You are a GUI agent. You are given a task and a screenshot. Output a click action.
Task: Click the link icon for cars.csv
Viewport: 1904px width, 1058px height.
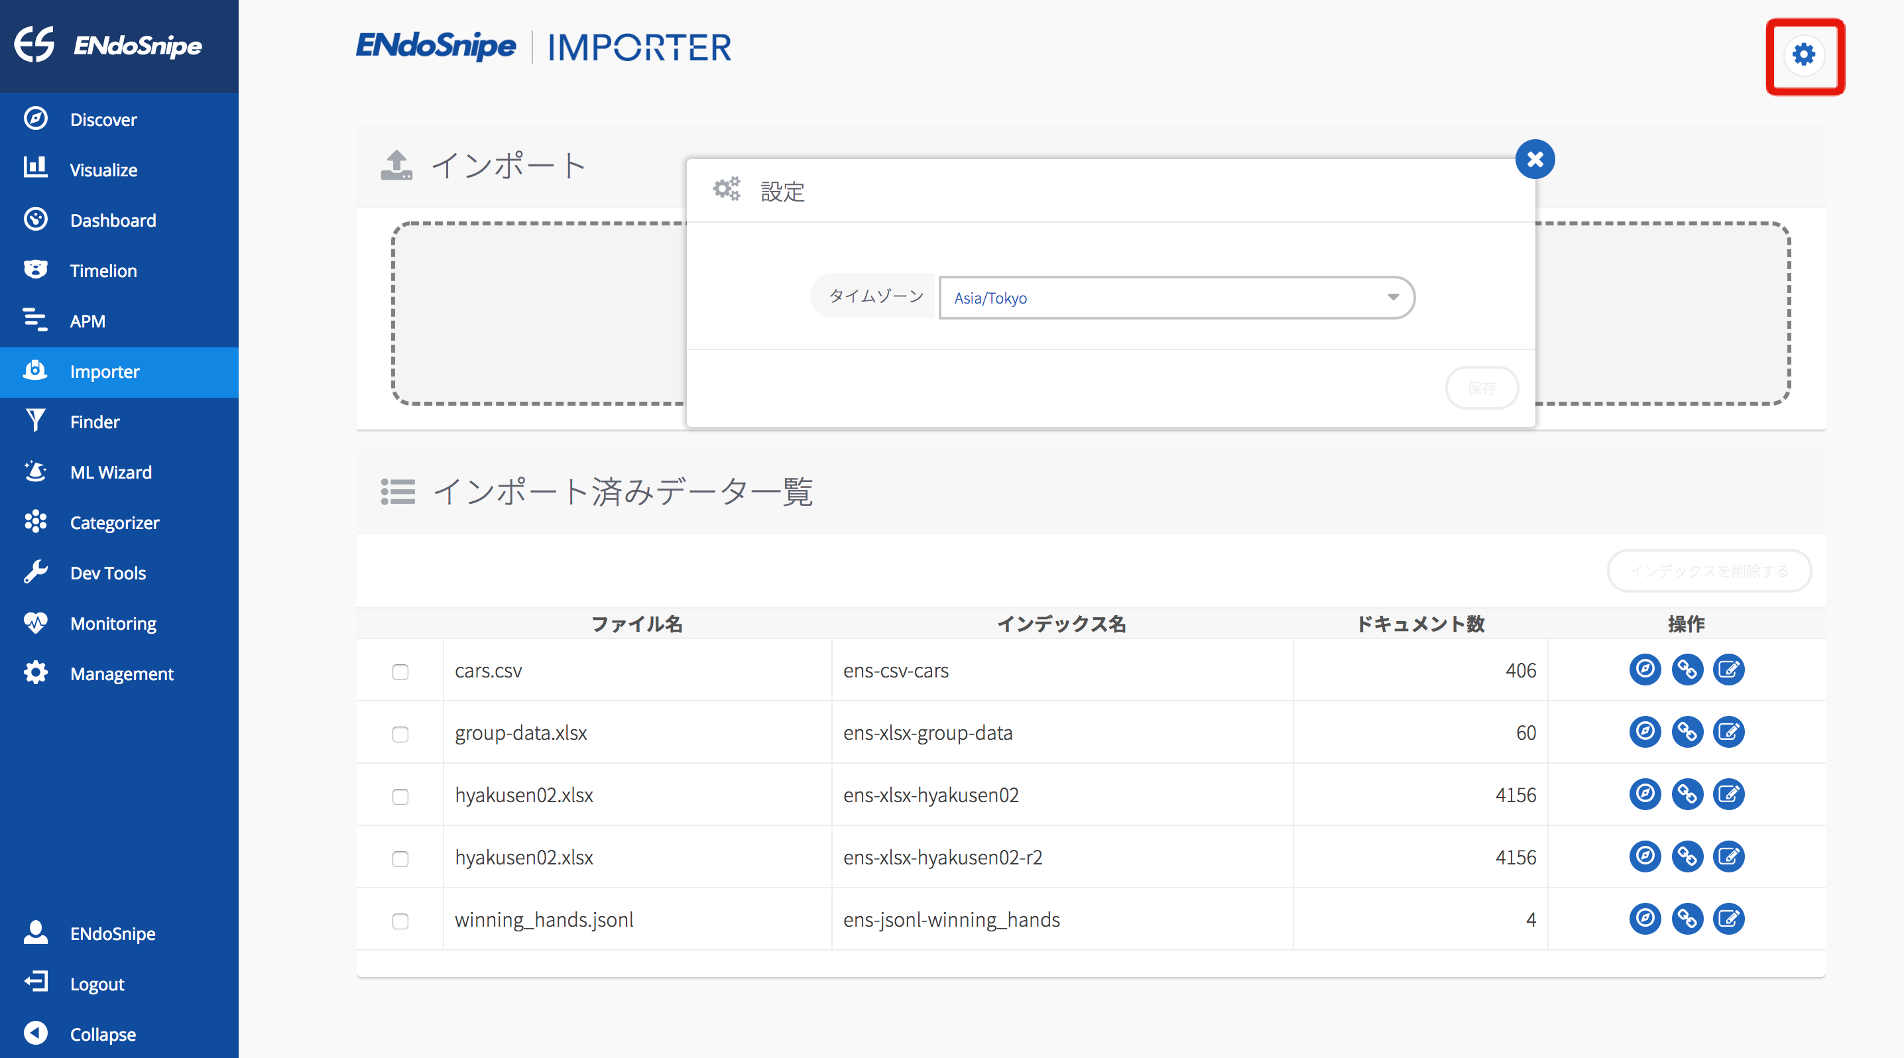[x=1687, y=670]
